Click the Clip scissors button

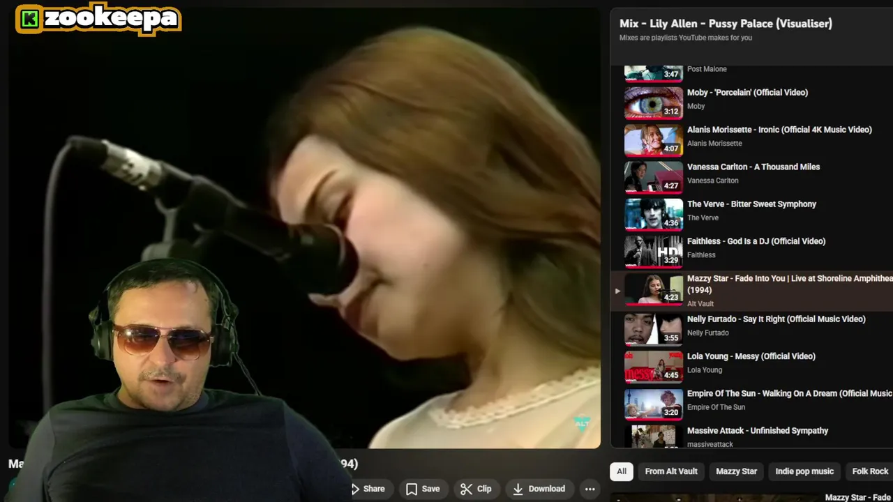[x=476, y=489]
